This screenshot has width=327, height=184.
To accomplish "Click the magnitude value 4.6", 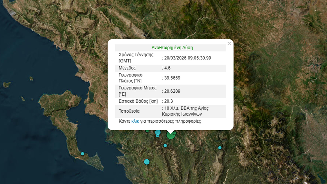I will (x=167, y=68).
